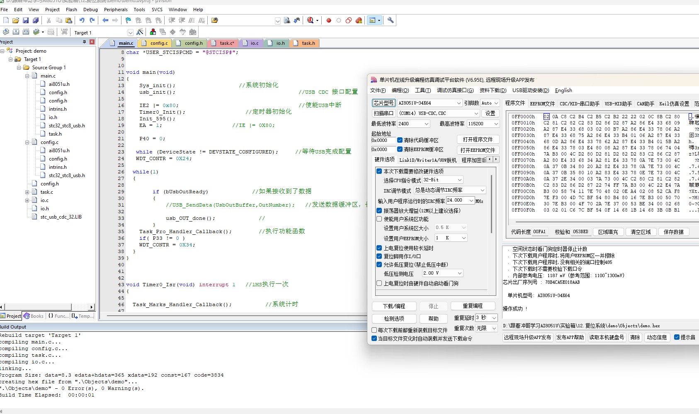The width and height of the screenshot is (699, 414).
Task: Uncheck 本次下载需要修改硬件选项
Action: coord(379,171)
